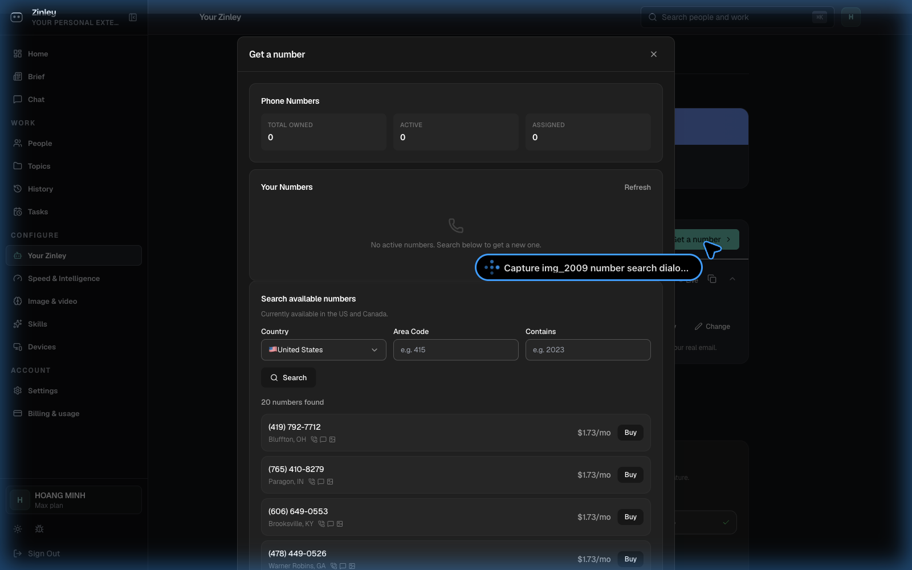912x570 pixels.
Task: Open History in sidebar
Action: 74,189
